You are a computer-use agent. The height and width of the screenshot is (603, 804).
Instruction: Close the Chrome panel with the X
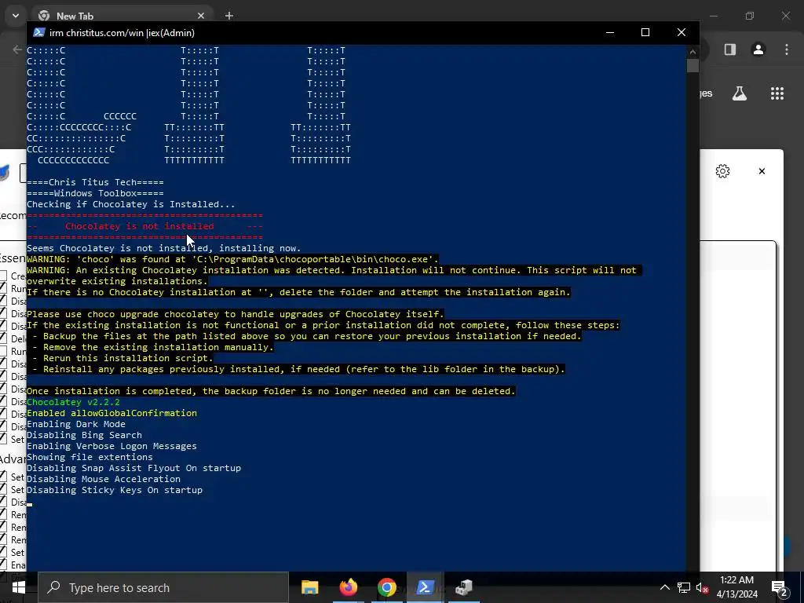(762, 171)
